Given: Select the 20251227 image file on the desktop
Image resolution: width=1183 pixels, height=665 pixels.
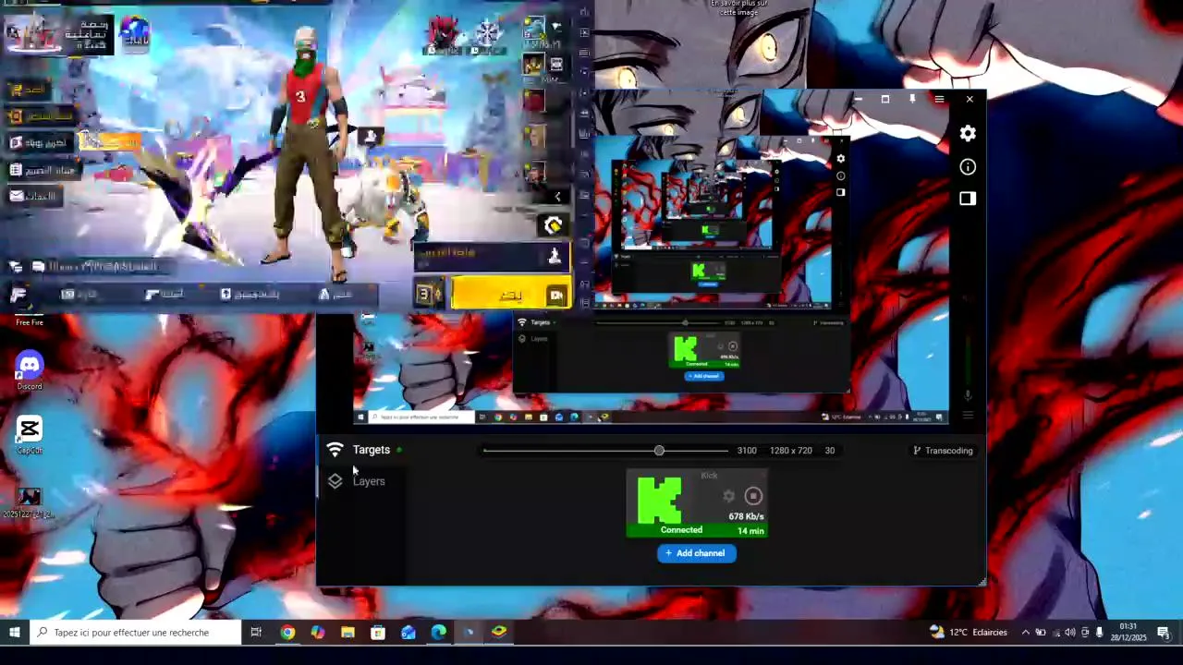Looking at the screenshot, I should click(x=30, y=502).
